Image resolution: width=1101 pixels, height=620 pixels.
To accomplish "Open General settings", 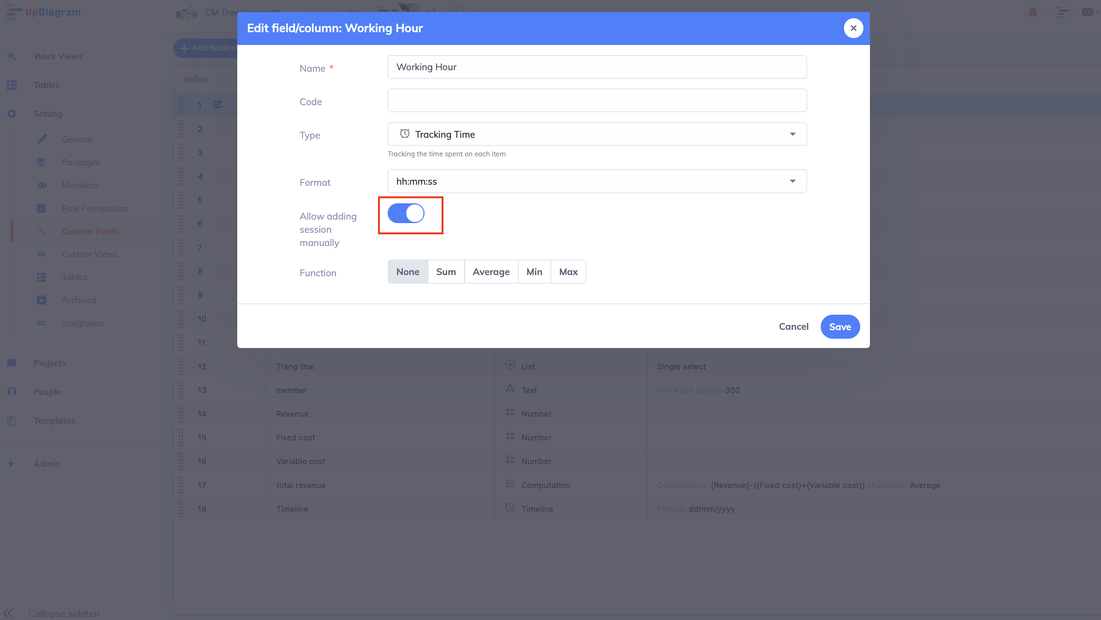I will click(77, 140).
